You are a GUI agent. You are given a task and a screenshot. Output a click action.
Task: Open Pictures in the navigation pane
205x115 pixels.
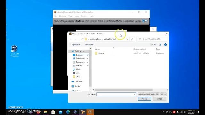[79, 66]
